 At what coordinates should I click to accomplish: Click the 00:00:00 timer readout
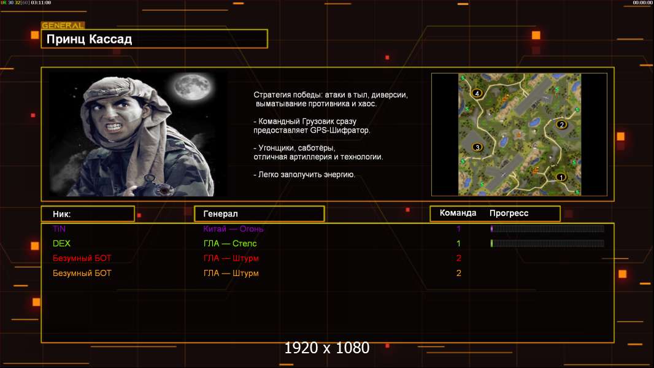tap(642, 2)
